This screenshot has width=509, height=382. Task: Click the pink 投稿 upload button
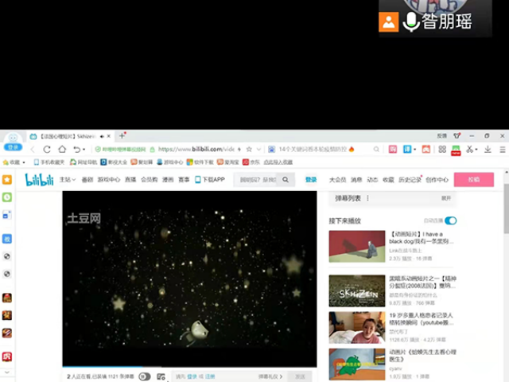474,180
